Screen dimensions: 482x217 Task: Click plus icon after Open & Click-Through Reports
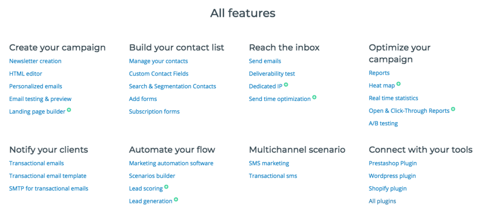point(453,109)
